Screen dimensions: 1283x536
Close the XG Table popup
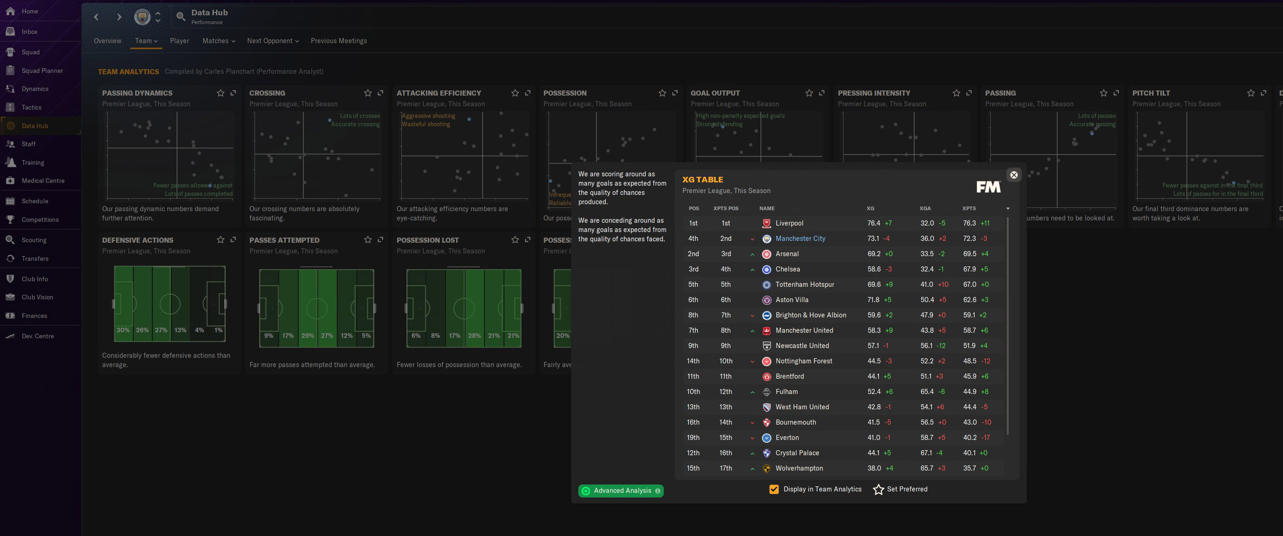[1014, 174]
